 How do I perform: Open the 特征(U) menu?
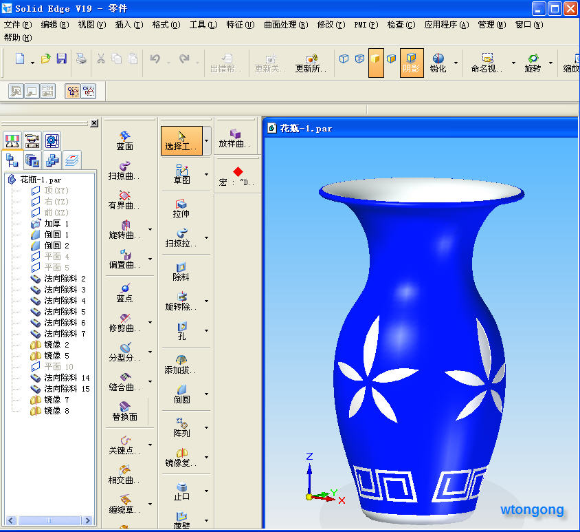[241, 25]
